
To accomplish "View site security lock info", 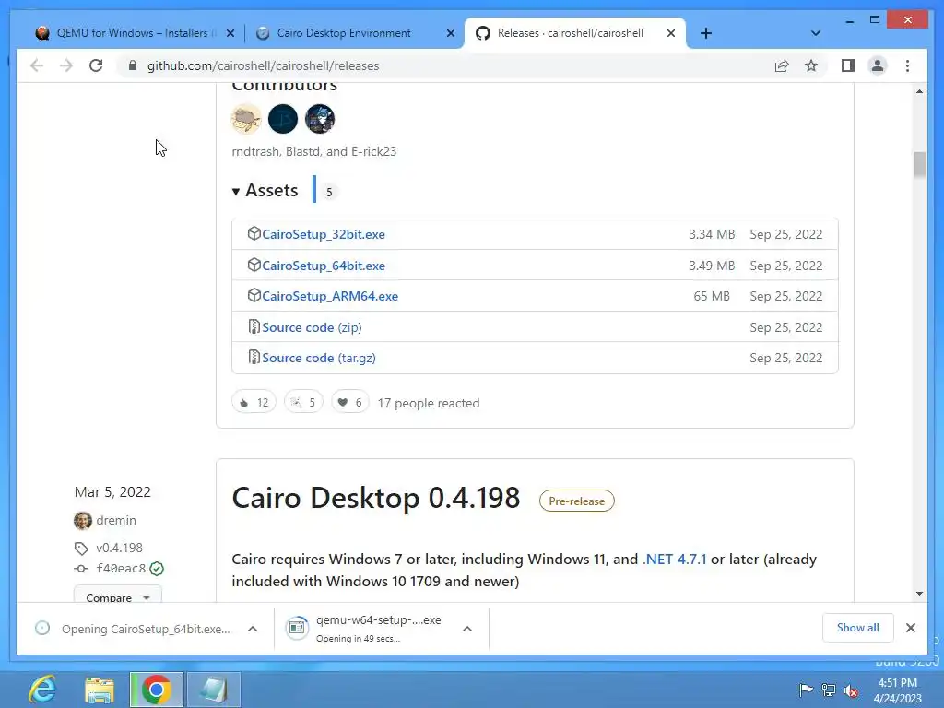I will coord(133,65).
